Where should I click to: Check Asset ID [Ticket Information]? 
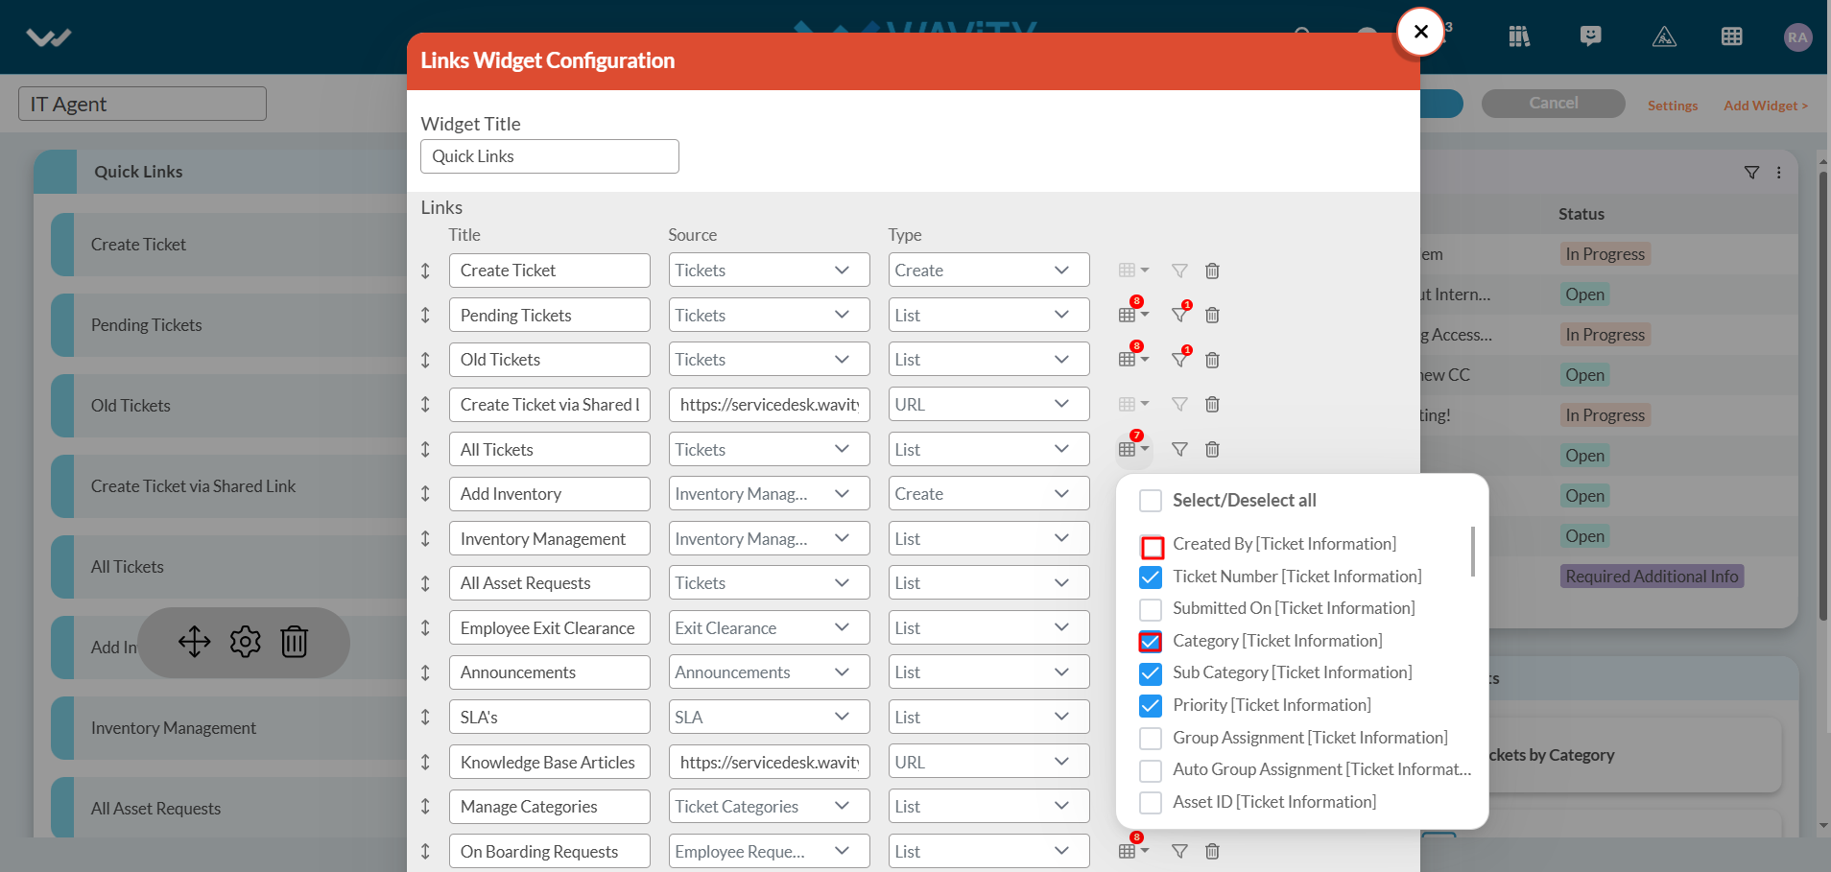coord(1150,802)
